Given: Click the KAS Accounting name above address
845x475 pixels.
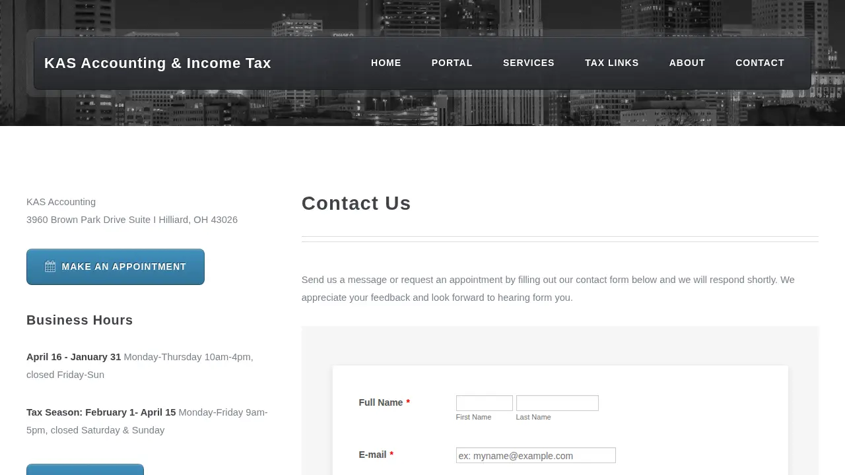Looking at the screenshot, I should coord(61,202).
